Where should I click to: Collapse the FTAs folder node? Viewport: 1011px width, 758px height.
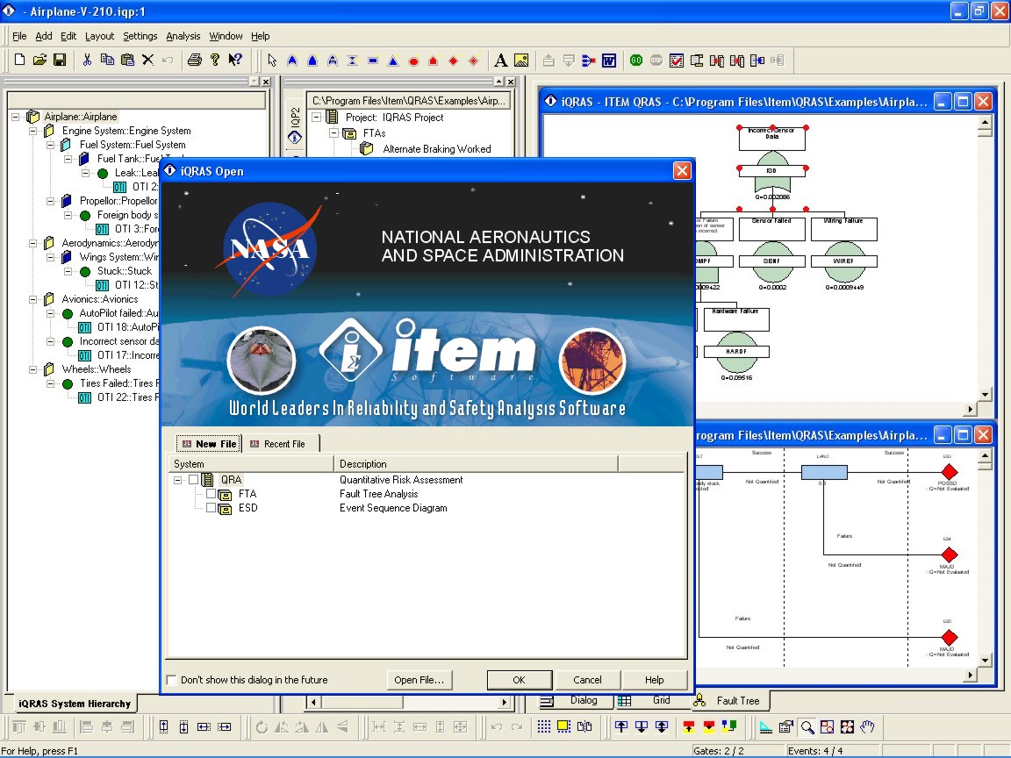click(x=334, y=133)
